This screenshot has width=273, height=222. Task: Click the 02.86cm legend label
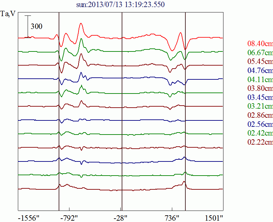click(x=260, y=115)
